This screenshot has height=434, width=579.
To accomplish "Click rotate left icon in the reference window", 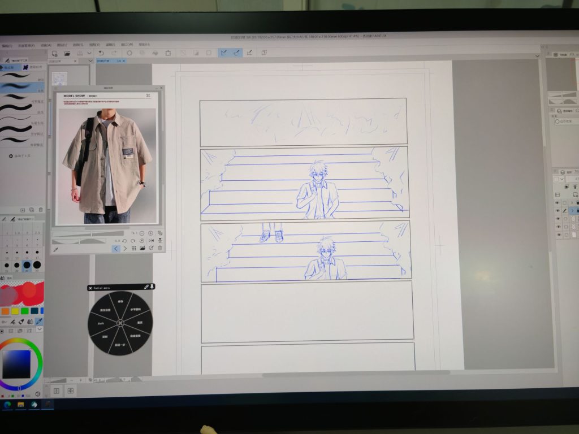I will pyautogui.click(x=124, y=241).
